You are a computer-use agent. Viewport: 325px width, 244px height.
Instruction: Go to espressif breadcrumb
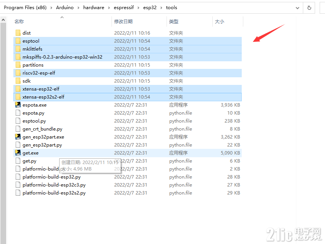124,8
